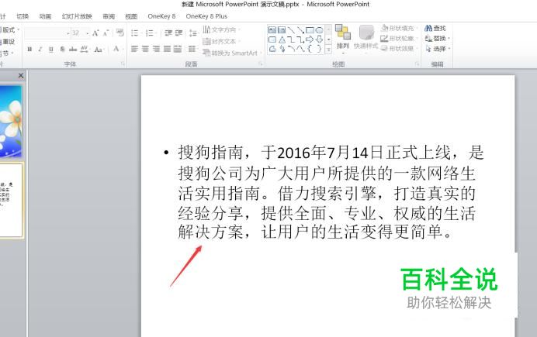The width and height of the screenshot is (537, 337).
Task: Click 重设 Reset slide button
Action: coord(8,41)
